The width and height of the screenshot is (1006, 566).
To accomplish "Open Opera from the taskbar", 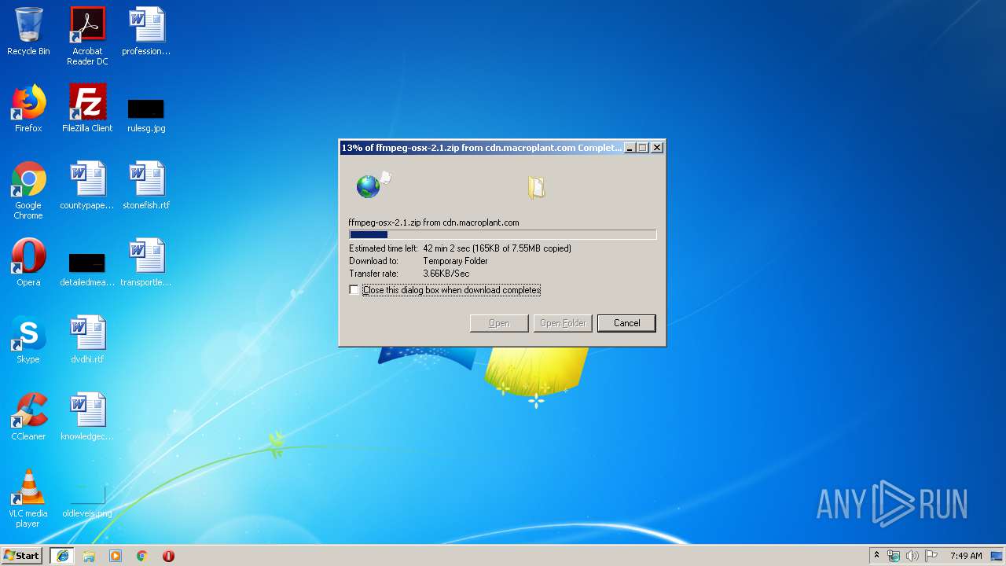I will pos(168,556).
